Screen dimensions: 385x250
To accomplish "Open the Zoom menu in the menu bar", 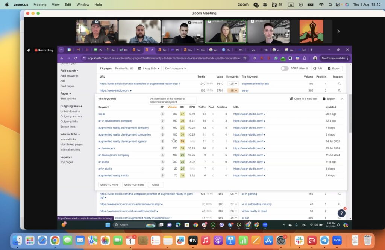I will coord(21,4).
